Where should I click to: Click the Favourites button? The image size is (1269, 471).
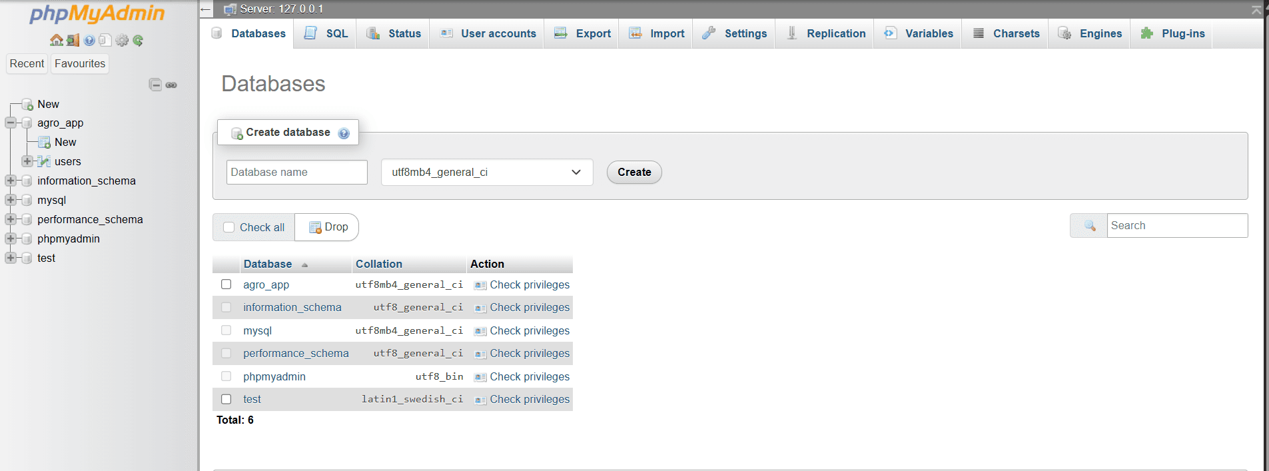(x=80, y=63)
